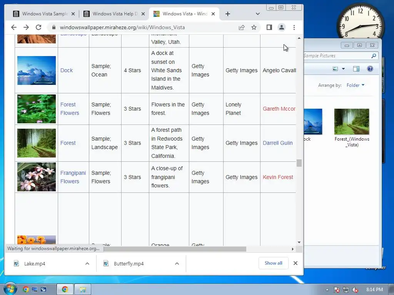This screenshot has height=295, width=394.
Task: Click the Forest Flowers thumbnail in table
Action: [37, 109]
